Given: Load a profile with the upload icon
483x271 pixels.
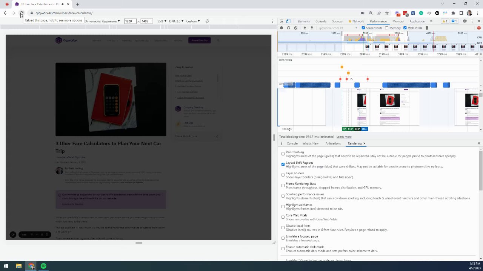Looking at the screenshot, I should [x=305, y=28].
